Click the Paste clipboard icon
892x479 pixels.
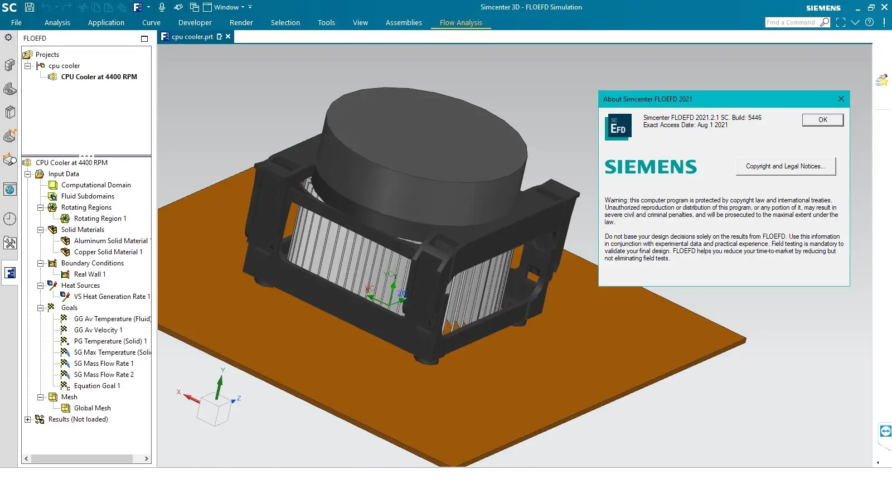click(108, 7)
